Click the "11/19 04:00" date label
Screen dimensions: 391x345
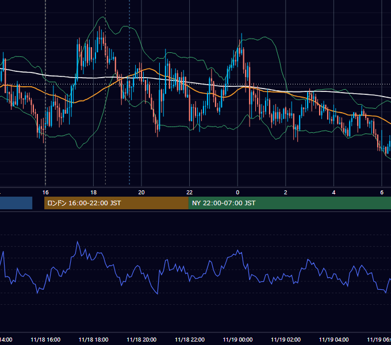334,340
